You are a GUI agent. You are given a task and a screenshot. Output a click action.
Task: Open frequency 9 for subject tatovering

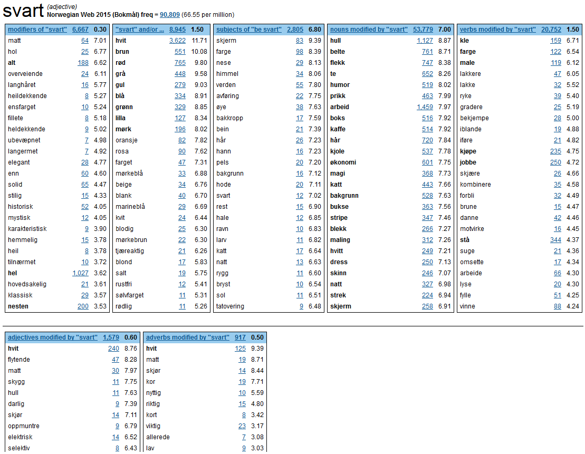[x=301, y=306]
